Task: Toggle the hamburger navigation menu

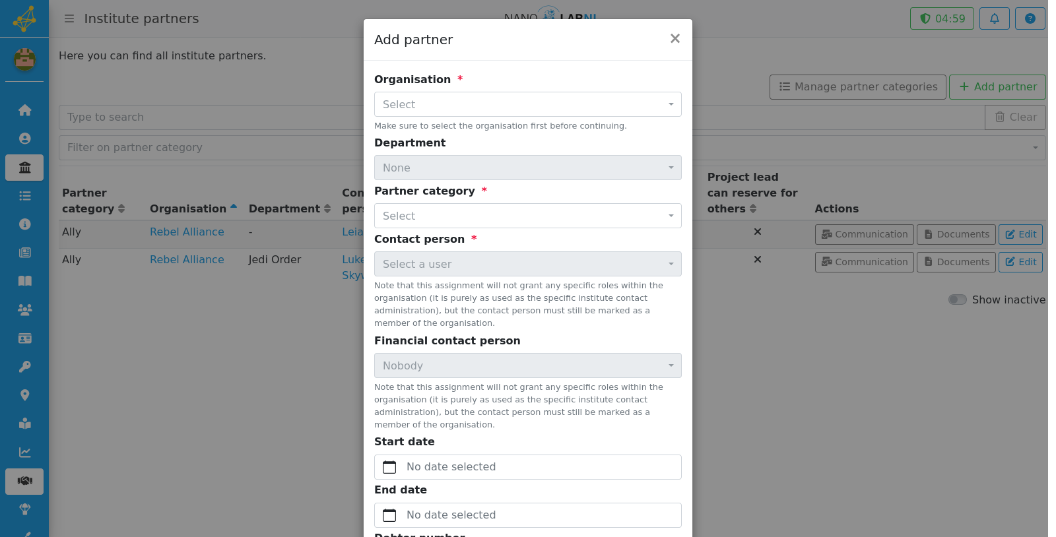Action: coord(69,18)
